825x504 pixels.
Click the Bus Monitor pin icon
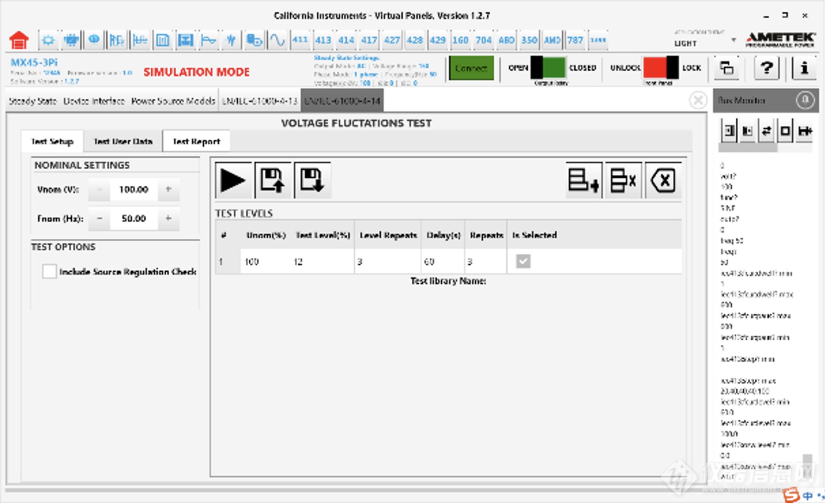click(805, 100)
